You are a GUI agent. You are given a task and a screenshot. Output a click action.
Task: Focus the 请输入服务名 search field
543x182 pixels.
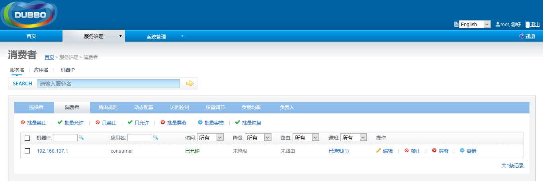(x=109, y=83)
